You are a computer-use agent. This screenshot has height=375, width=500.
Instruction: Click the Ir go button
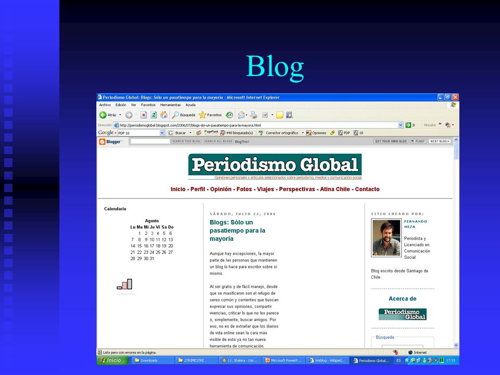click(x=410, y=125)
